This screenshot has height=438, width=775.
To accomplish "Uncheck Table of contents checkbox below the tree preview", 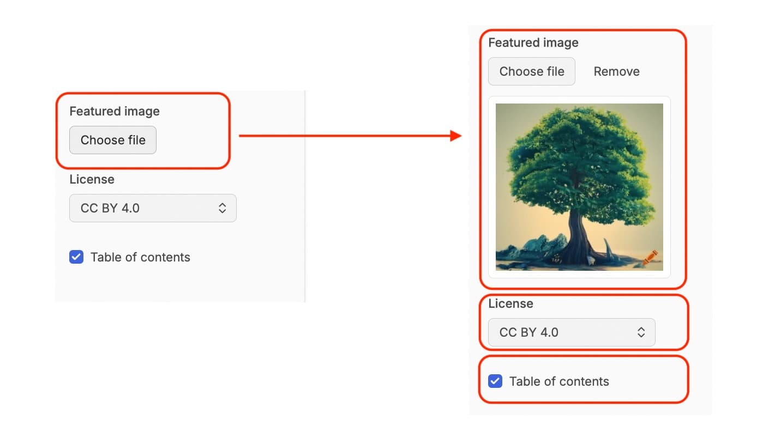I will click(495, 381).
